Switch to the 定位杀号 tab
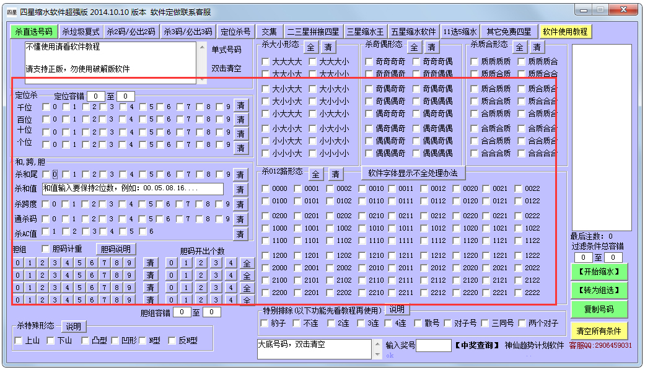This screenshot has height=370, width=645. pos(235,32)
